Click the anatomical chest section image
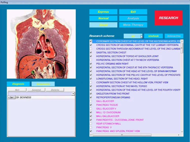This screenshot has height=142, width=190. 41,44
